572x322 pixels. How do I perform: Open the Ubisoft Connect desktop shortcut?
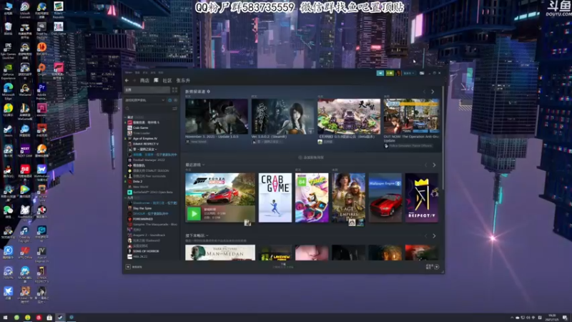point(25,10)
